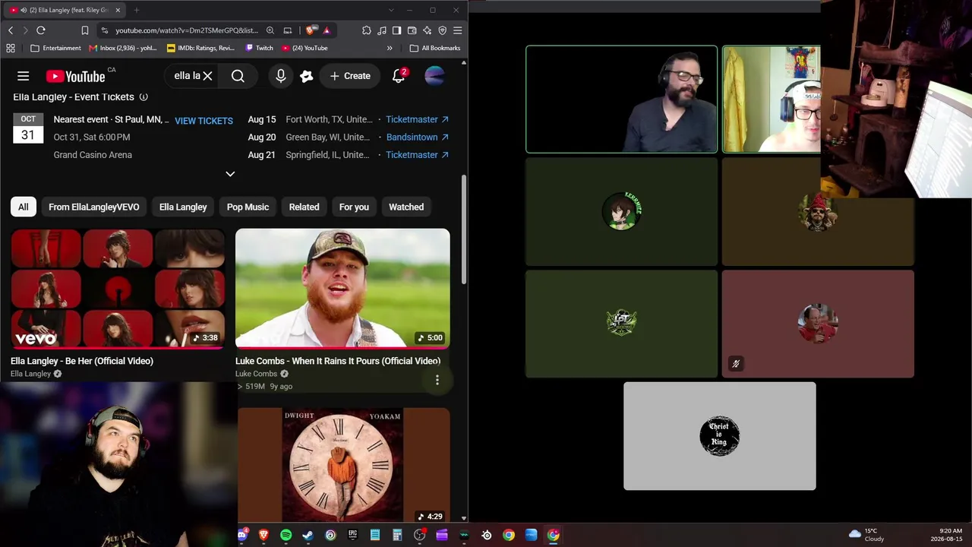This screenshot has height=547, width=972.
Task: Open the (24) YouTube bookmark
Action: 305,48
